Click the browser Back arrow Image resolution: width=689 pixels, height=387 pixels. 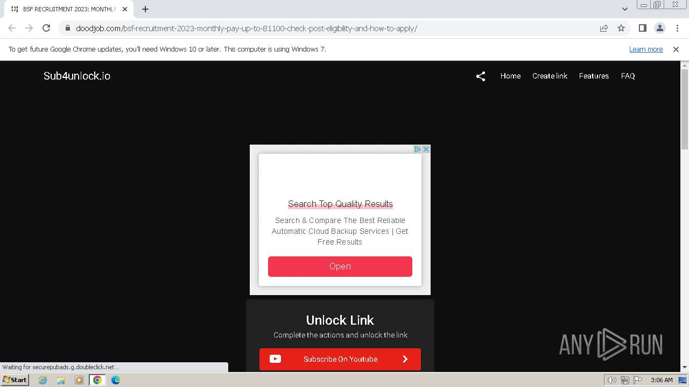point(12,28)
